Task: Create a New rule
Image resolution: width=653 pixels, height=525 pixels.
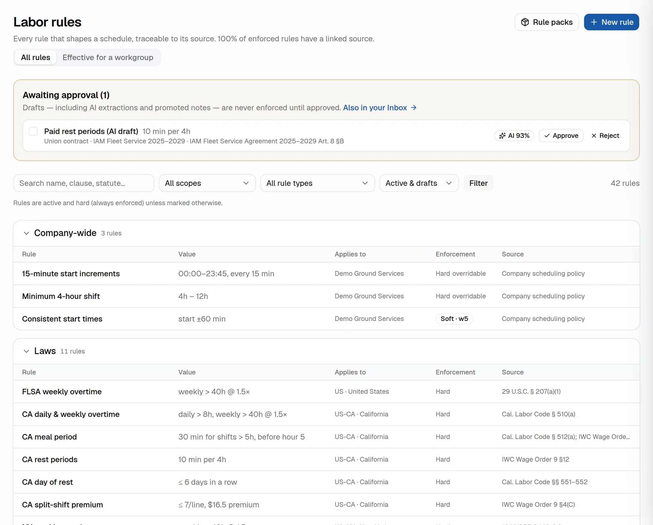Action: tap(611, 22)
